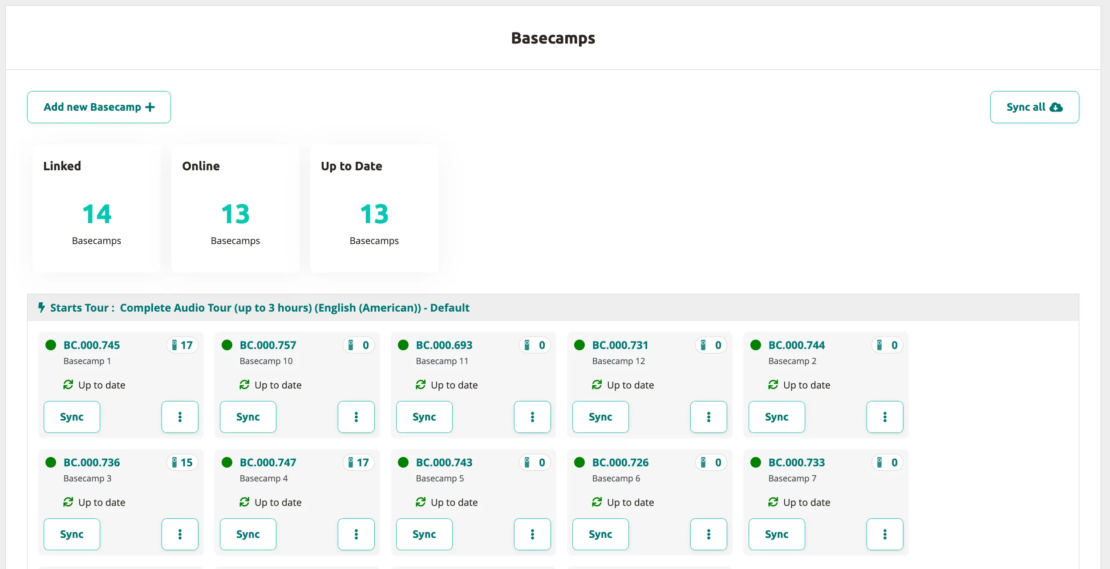Sync Basecamp 11 (BC.000.693)
The height and width of the screenshot is (569, 1110).
(424, 417)
